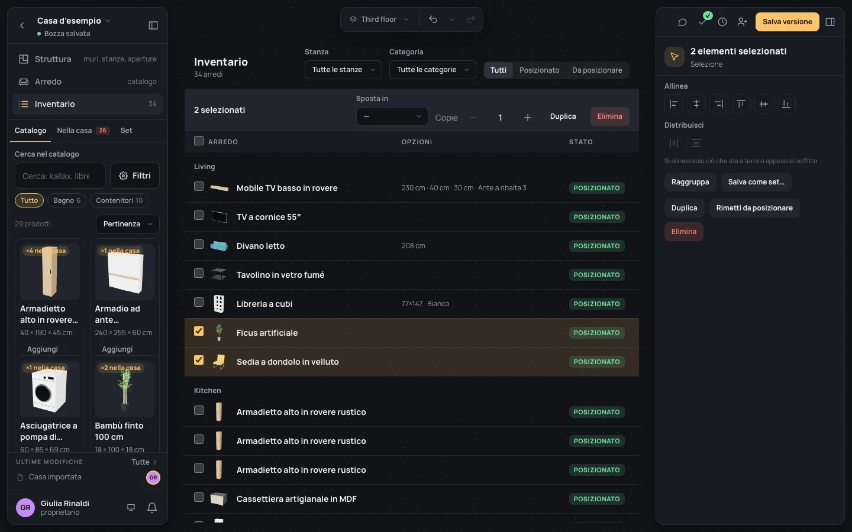Click Raggruppa in the selection panel
This screenshot has width=852, height=532.
[690, 182]
